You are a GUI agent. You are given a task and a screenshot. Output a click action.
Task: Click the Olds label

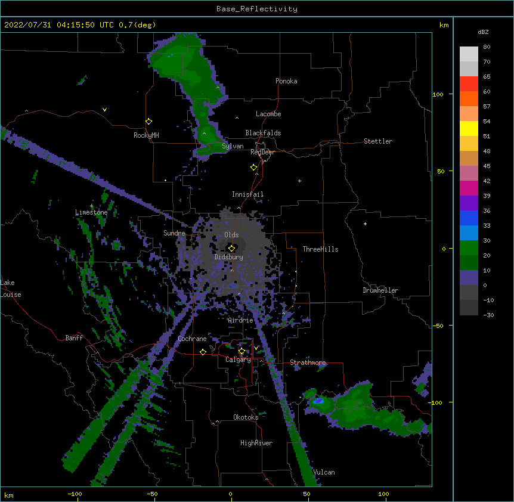click(231, 235)
